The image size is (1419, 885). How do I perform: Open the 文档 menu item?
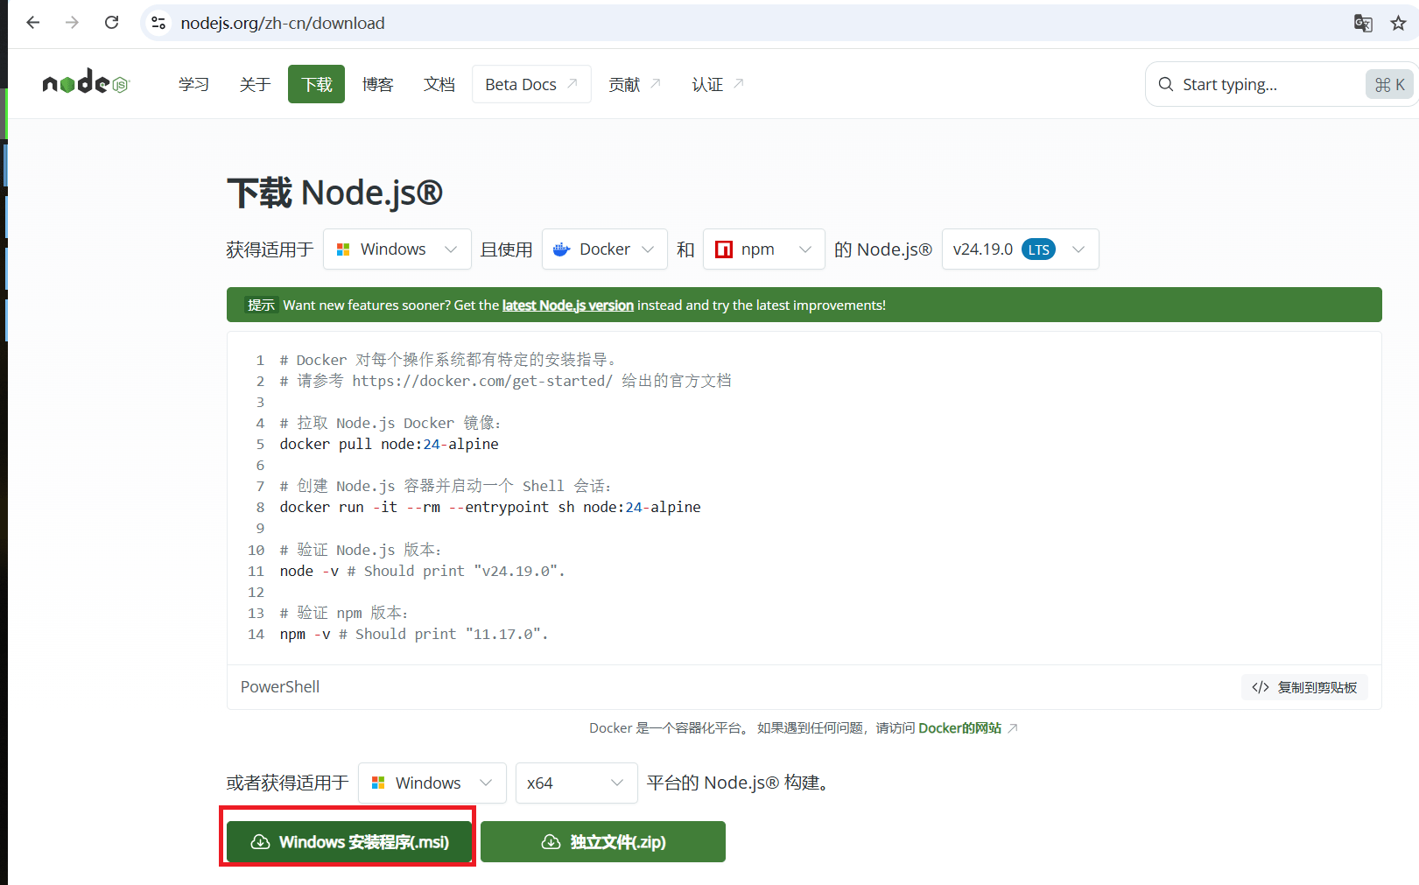(439, 84)
